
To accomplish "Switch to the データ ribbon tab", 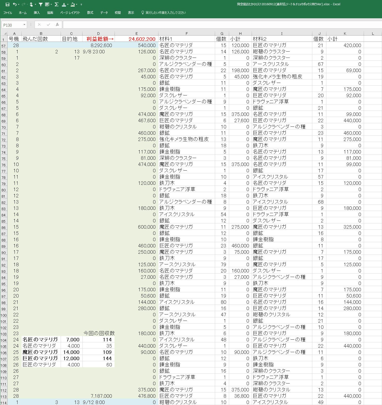I will (104, 13).
